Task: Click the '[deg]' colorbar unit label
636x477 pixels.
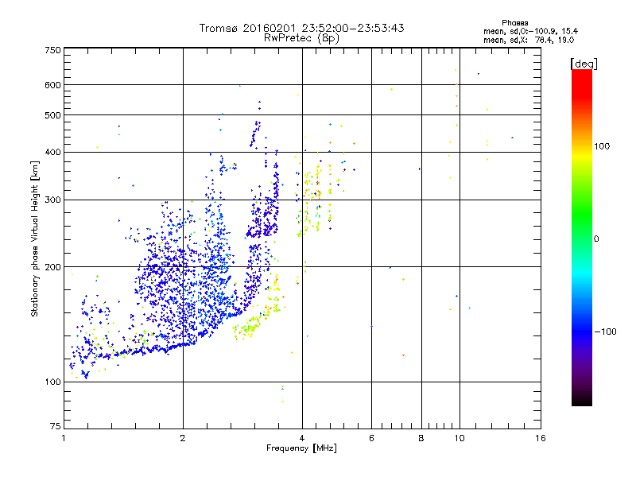Action: [x=584, y=64]
